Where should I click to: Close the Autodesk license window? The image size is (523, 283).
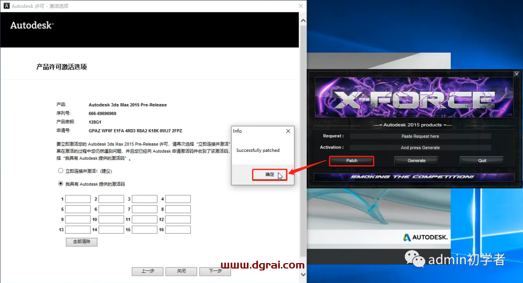pyautogui.click(x=301, y=6)
